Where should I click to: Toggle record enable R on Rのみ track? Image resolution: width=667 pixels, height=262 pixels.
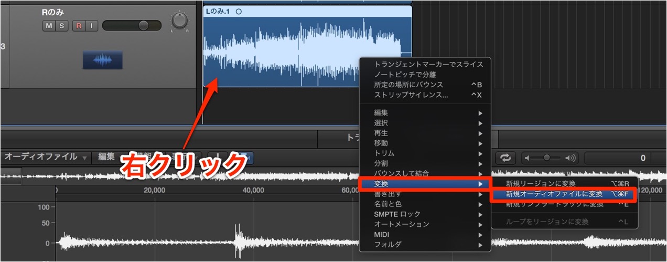[79, 26]
